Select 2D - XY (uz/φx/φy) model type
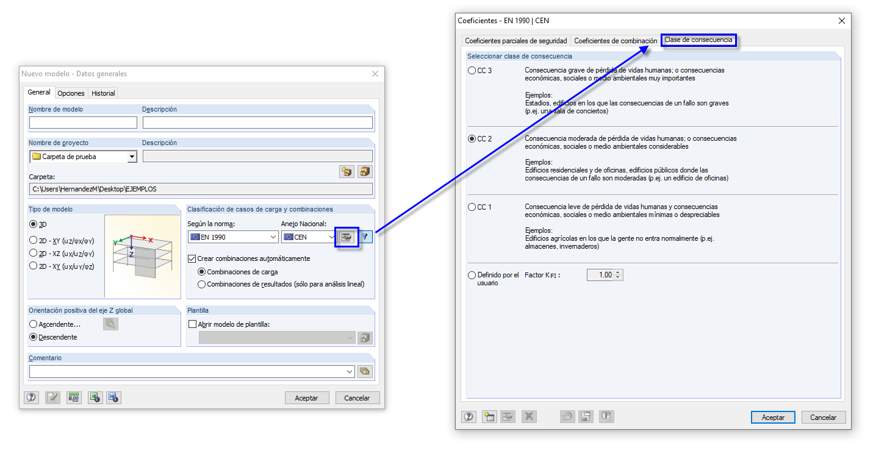Screen dimensions: 887x459 (x=34, y=241)
